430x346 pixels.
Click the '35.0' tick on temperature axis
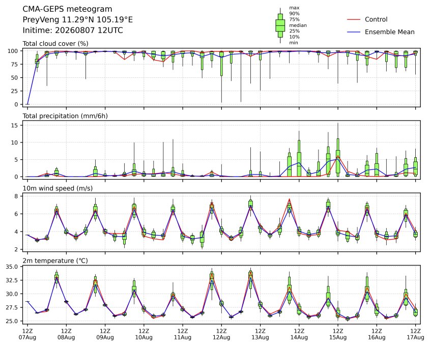click(x=12, y=267)
